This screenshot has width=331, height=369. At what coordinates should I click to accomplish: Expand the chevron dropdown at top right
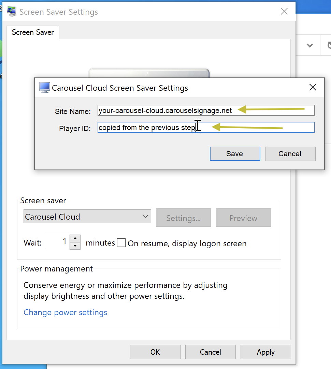310,45
